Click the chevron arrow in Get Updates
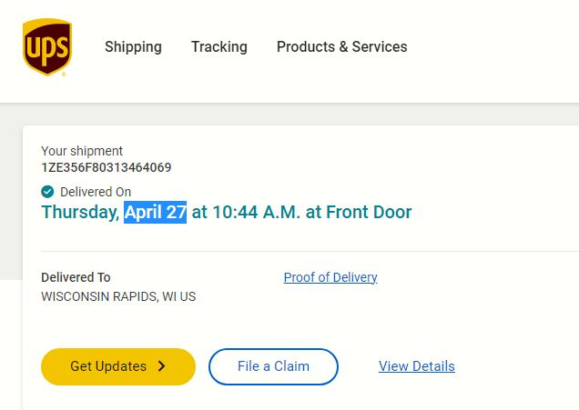 162,366
